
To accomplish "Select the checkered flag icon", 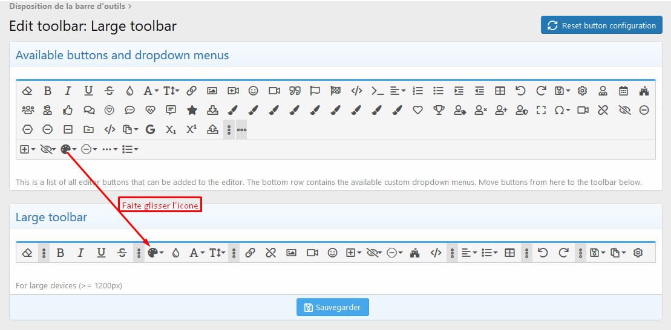I will coord(335,91).
